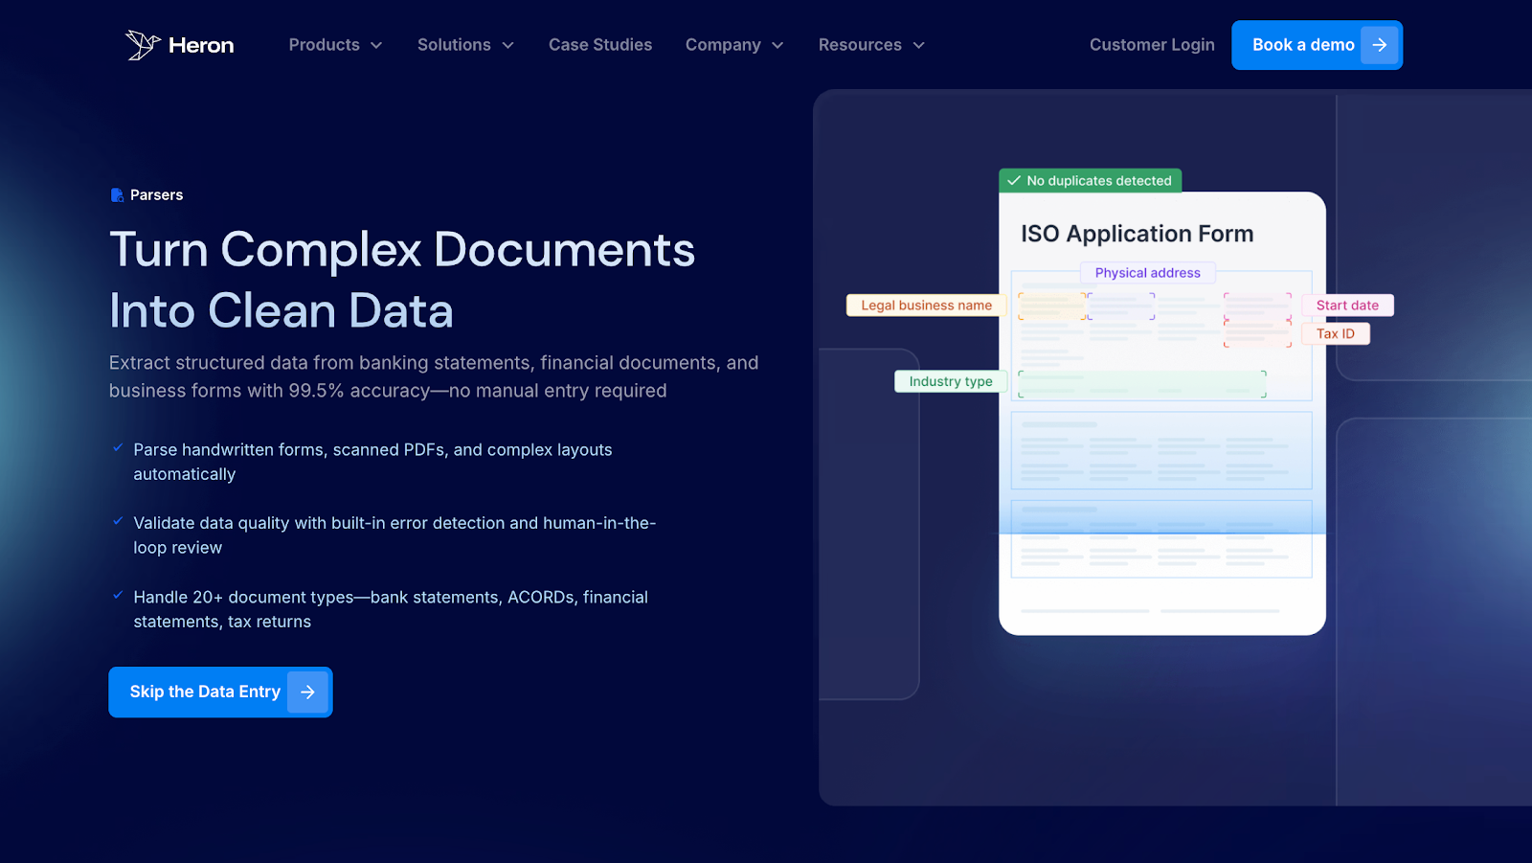
Task: Select the Parsers label text
Action: [157, 195]
